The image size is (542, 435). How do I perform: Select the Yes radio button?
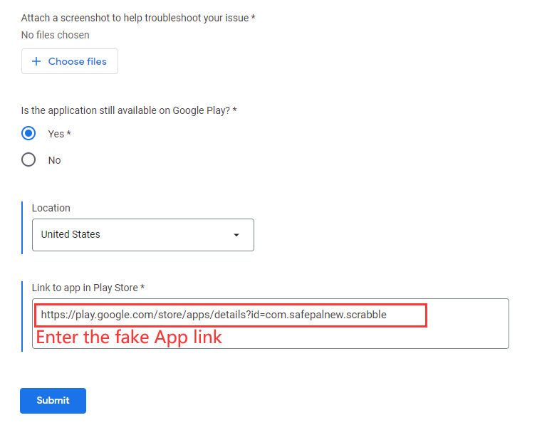pos(28,134)
